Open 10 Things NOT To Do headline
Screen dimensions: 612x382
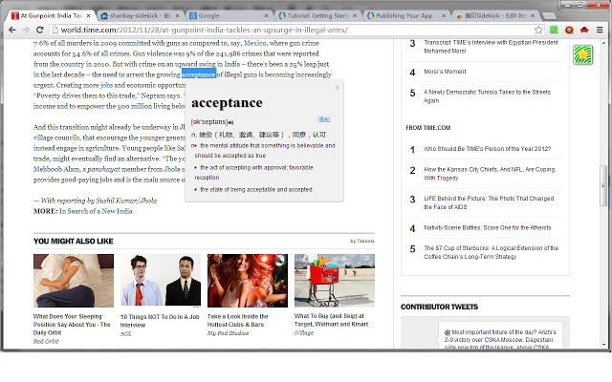coord(160,321)
